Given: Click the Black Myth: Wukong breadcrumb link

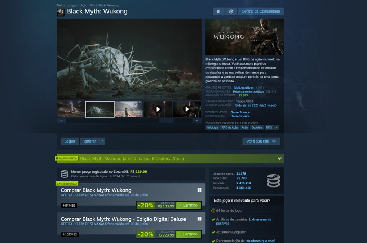Looking at the screenshot, I should pyautogui.click(x=105, y=5).
